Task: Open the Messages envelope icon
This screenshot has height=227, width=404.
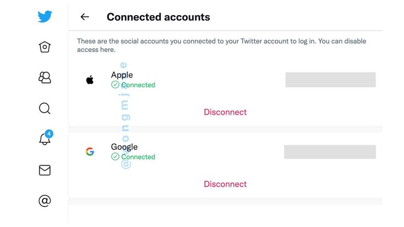Action: point(45,170)
